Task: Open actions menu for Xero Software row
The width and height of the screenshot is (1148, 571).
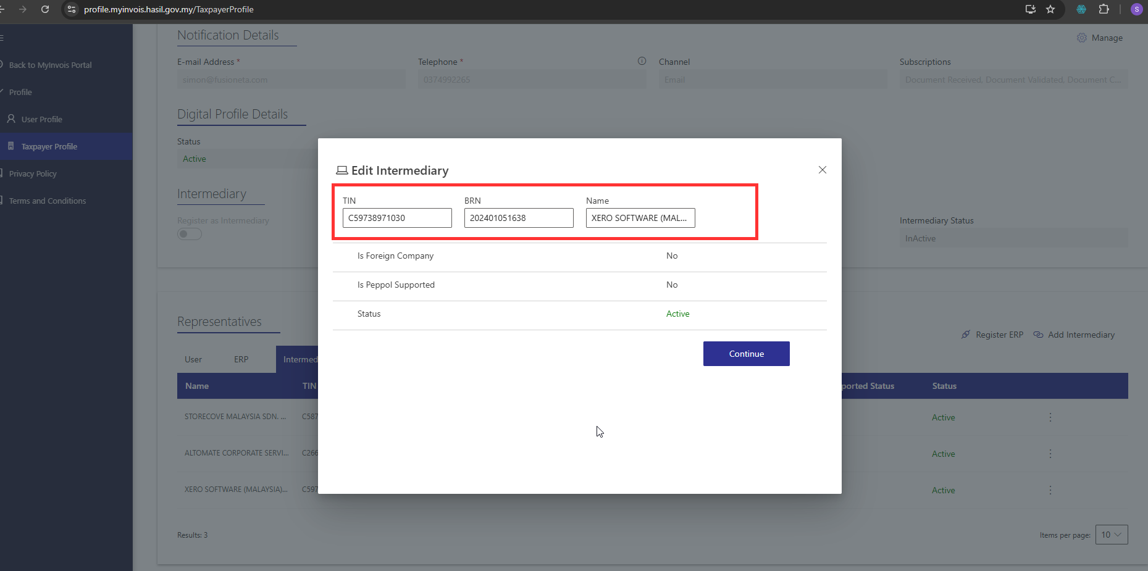Action: click(x=1050, y=490)
